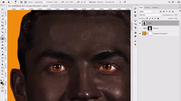Toggle pressure for opacity icon
This screenshot has height=101, width=181.
(x=63, y=2)
